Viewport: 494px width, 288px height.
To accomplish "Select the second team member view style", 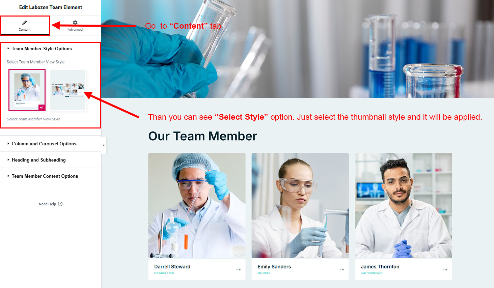I will pos(67,90).
